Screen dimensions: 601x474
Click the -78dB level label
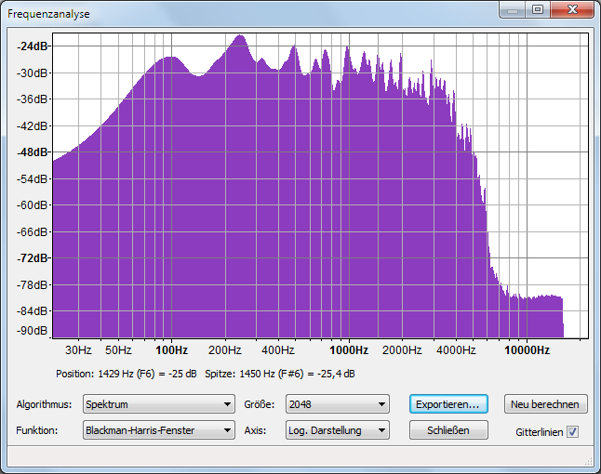click(x=33, y=284)
